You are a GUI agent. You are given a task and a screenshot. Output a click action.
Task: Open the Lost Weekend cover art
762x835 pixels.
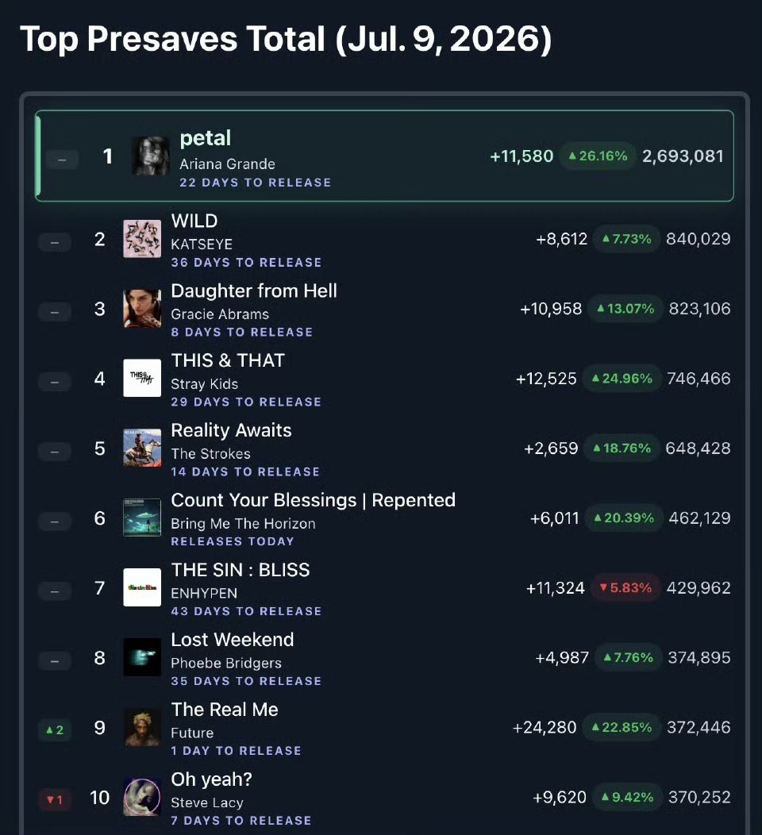(x=142, y=657)
